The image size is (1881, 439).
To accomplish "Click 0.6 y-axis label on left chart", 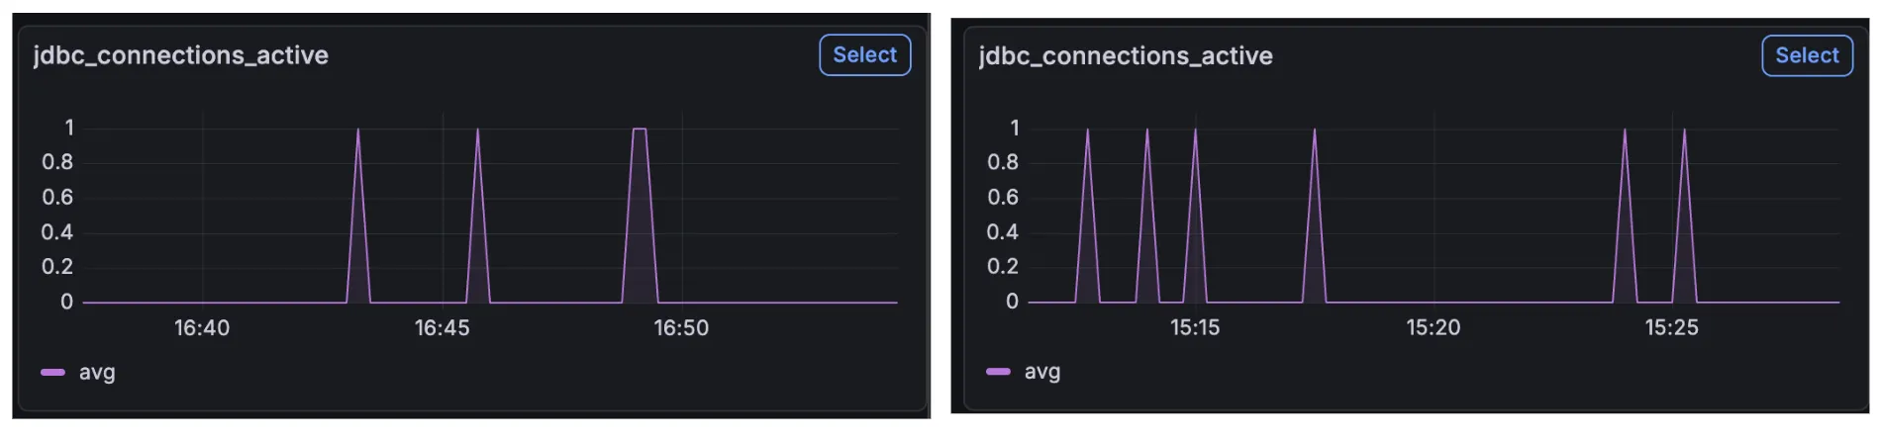I will pyautogui.click(x=56, y=198).
